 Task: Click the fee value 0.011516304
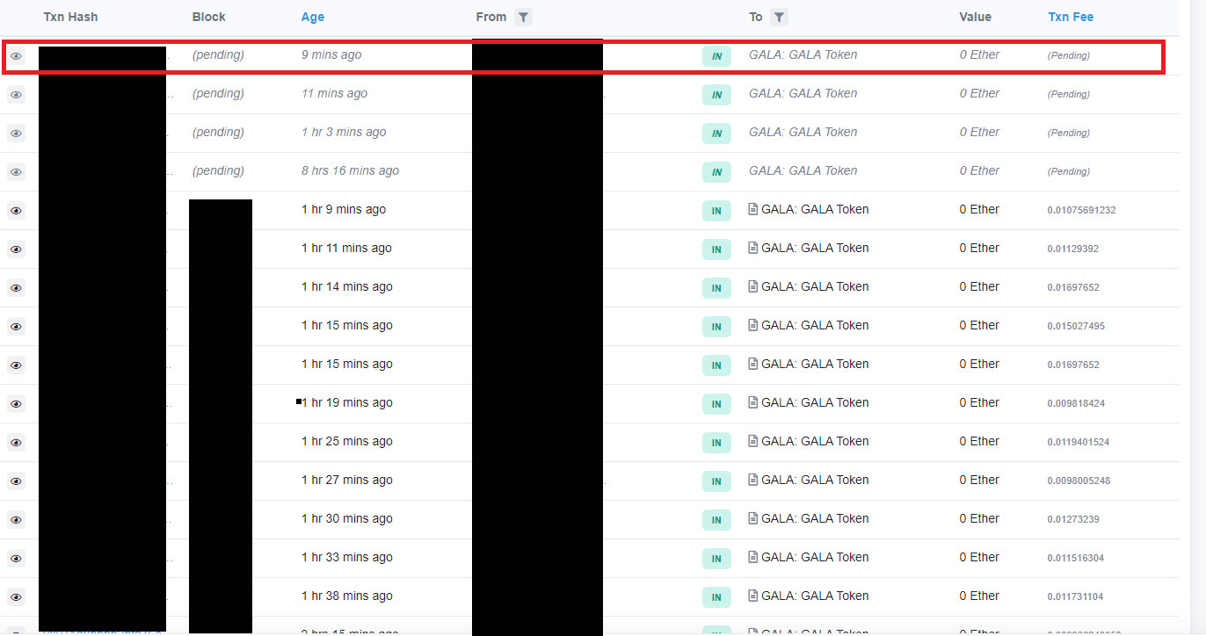tap(1076, 558)
